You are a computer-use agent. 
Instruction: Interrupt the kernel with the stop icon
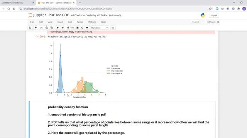tap(78, 28)
